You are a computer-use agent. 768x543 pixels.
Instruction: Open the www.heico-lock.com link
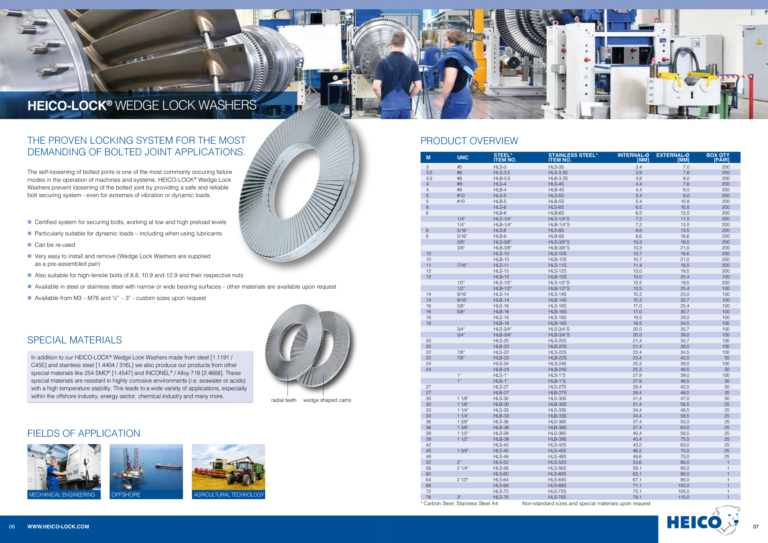tap(58, 526)
